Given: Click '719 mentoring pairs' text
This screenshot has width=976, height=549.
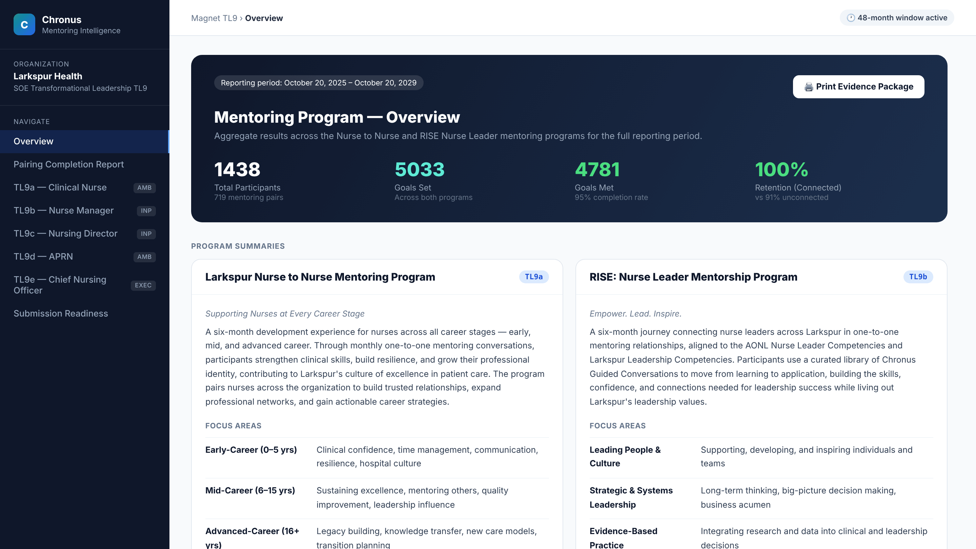Looking at the screenshot, I should (248, 197).
